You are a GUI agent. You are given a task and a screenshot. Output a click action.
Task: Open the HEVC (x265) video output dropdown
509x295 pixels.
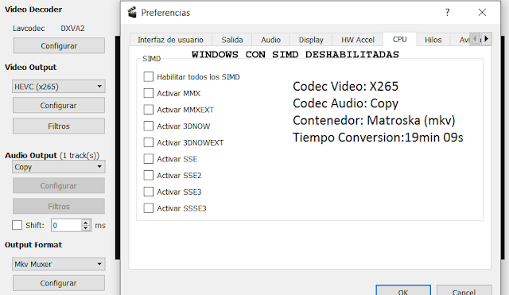(59, 87)
